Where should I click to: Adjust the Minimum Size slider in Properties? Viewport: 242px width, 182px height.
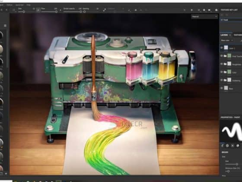[228, 171]
